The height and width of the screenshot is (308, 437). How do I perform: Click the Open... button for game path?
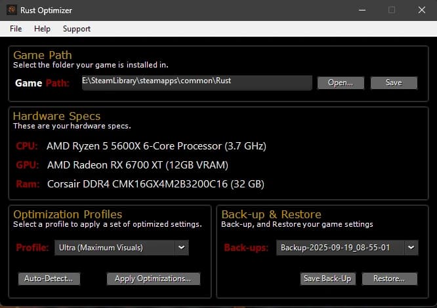pyautogui.click(x=341, y=83)
